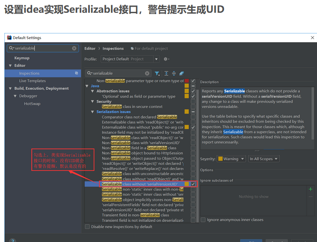
Task: Click the magnifier icon in settings search
Action: tap(11, 48)
